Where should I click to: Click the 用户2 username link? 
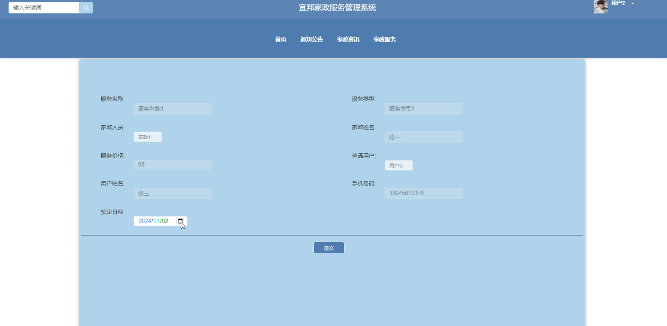[x=618, y=3]
